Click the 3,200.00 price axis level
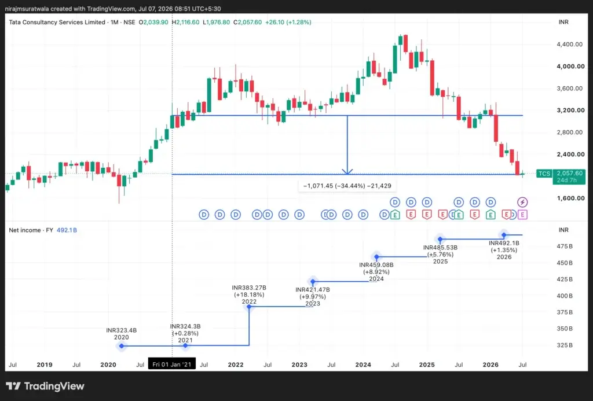 (x=570, y=111)
